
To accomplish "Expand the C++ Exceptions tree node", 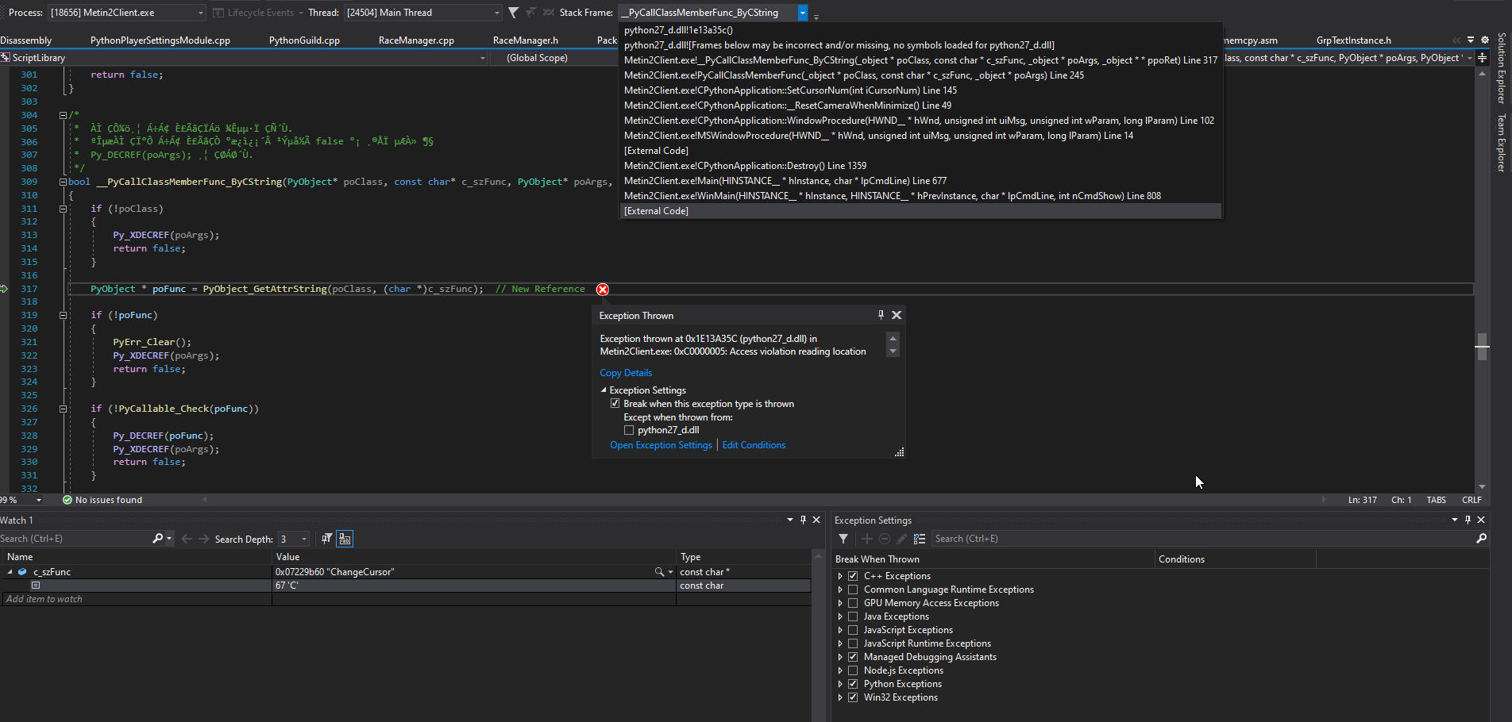I will (840, 576).
